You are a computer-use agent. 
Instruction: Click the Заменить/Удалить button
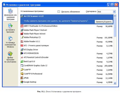pyautogui.click(x=104, y=22)
